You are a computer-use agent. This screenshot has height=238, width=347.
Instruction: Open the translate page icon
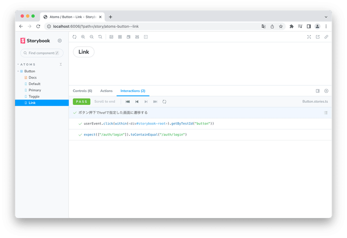[263, 26]
